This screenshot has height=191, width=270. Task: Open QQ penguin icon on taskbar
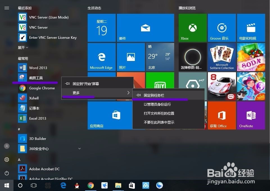(77, 185)
